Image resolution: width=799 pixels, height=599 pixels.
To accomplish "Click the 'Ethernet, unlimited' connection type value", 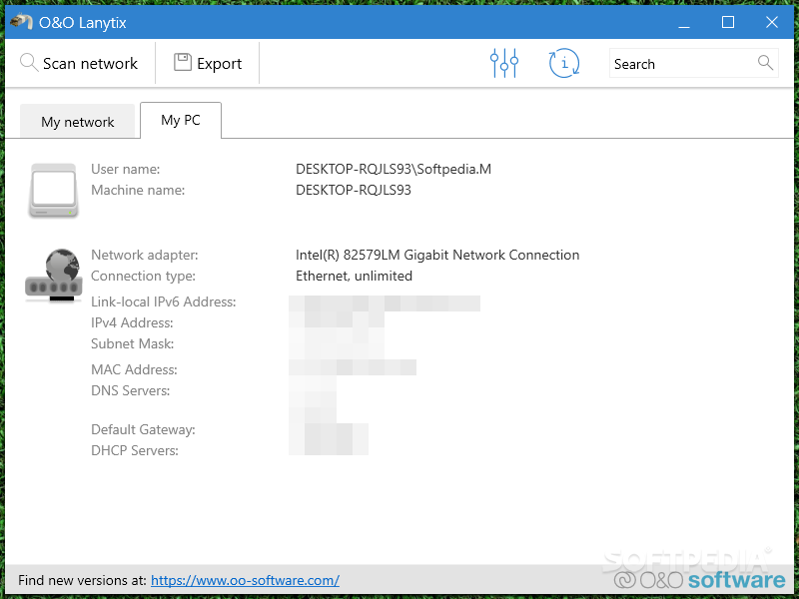I will (355, 277).
